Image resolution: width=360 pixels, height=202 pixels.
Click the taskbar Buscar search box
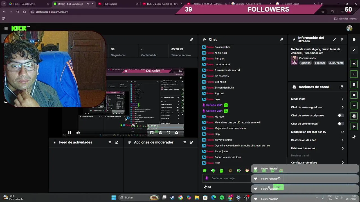[x=139, y=198]
